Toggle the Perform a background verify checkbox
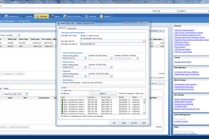 61,116
